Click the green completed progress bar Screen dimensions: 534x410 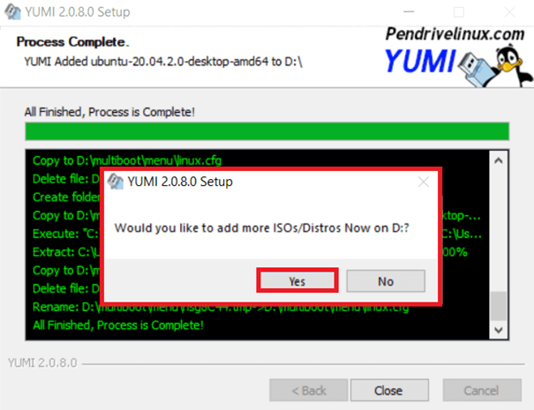(267, 131)
